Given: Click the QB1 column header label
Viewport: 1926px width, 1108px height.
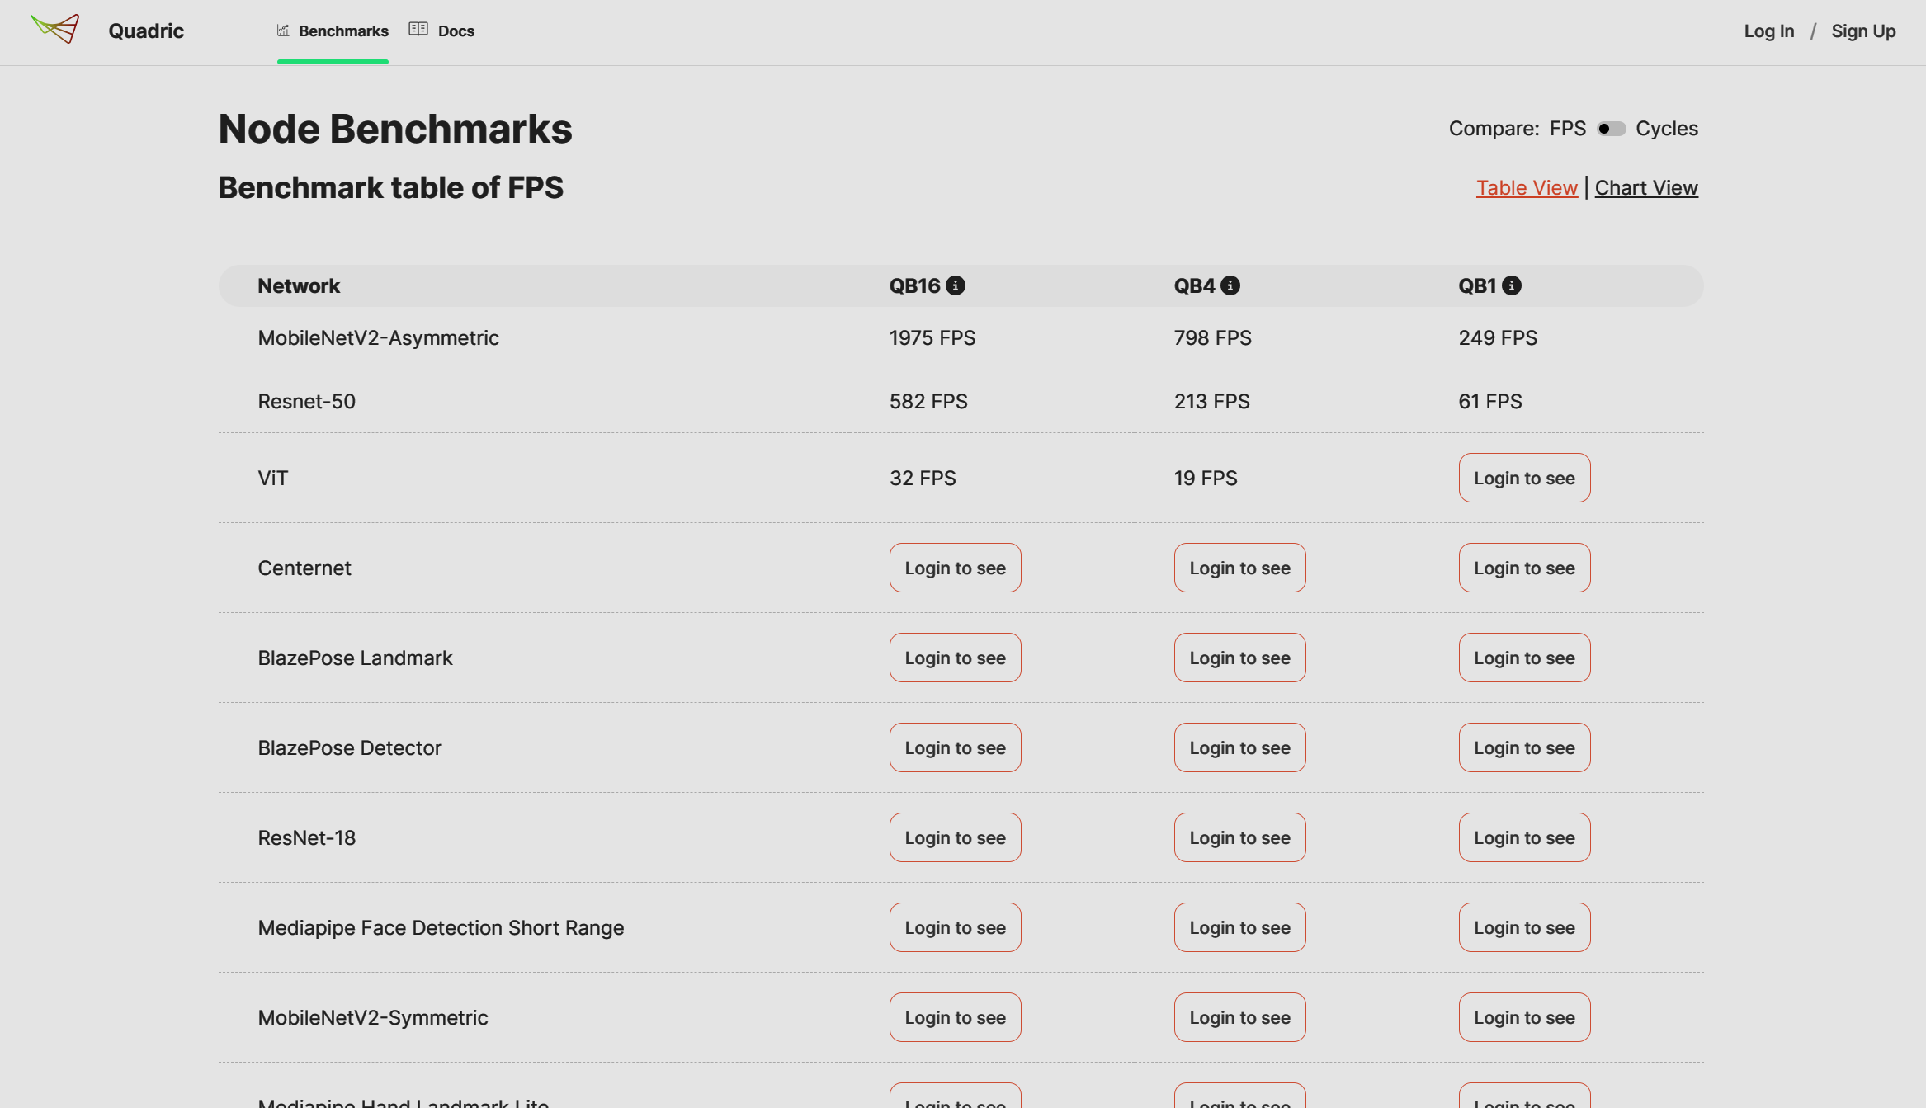Looking at the screenshot, I should pos(1477,286).
